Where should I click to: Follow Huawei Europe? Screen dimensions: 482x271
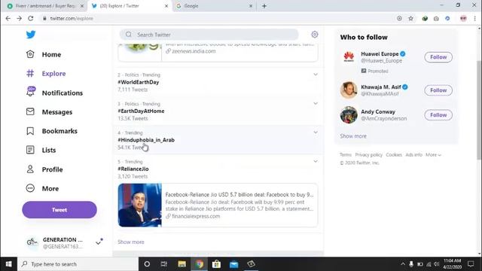pyautogui.click(x=438, y=57)
